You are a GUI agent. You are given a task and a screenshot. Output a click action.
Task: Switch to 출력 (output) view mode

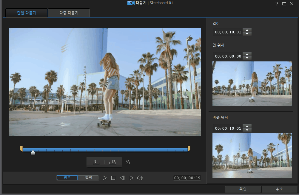[88, 178]
